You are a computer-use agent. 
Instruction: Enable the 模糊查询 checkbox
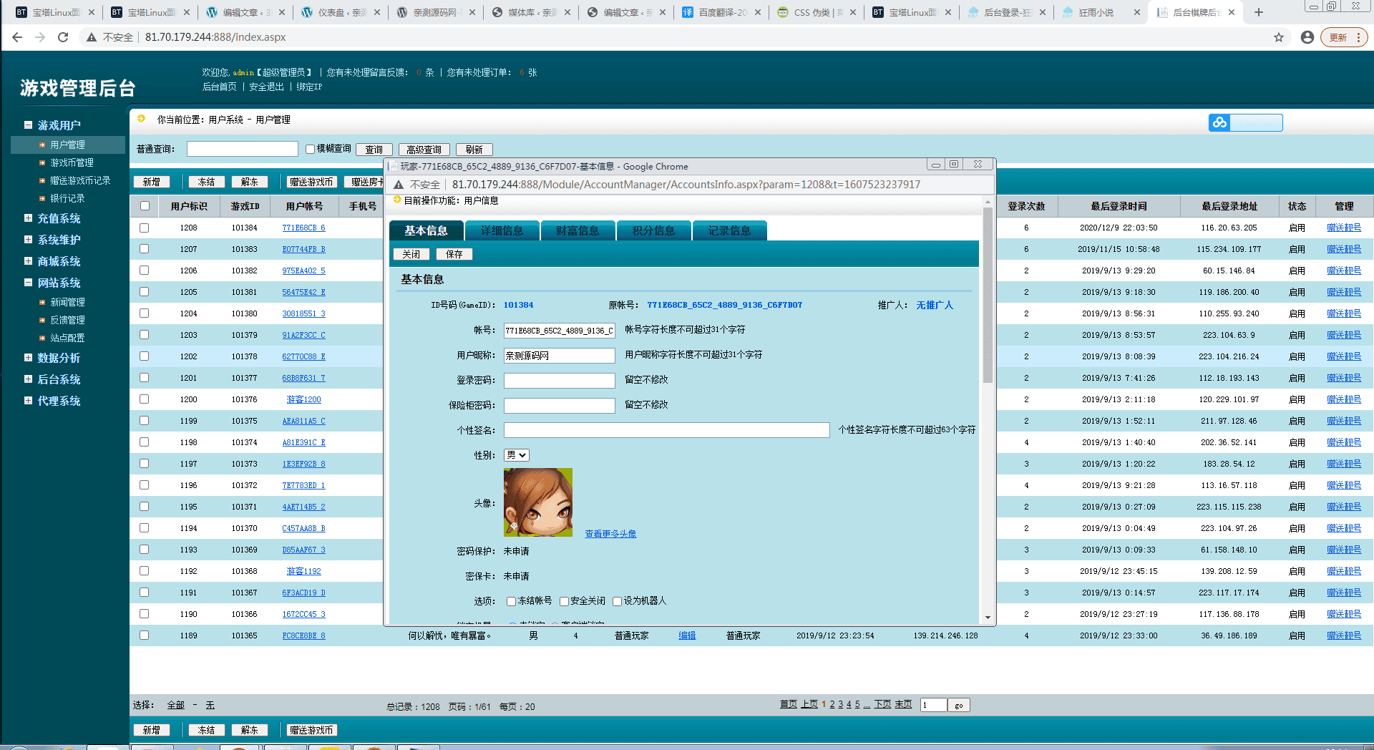coord(311,148)
